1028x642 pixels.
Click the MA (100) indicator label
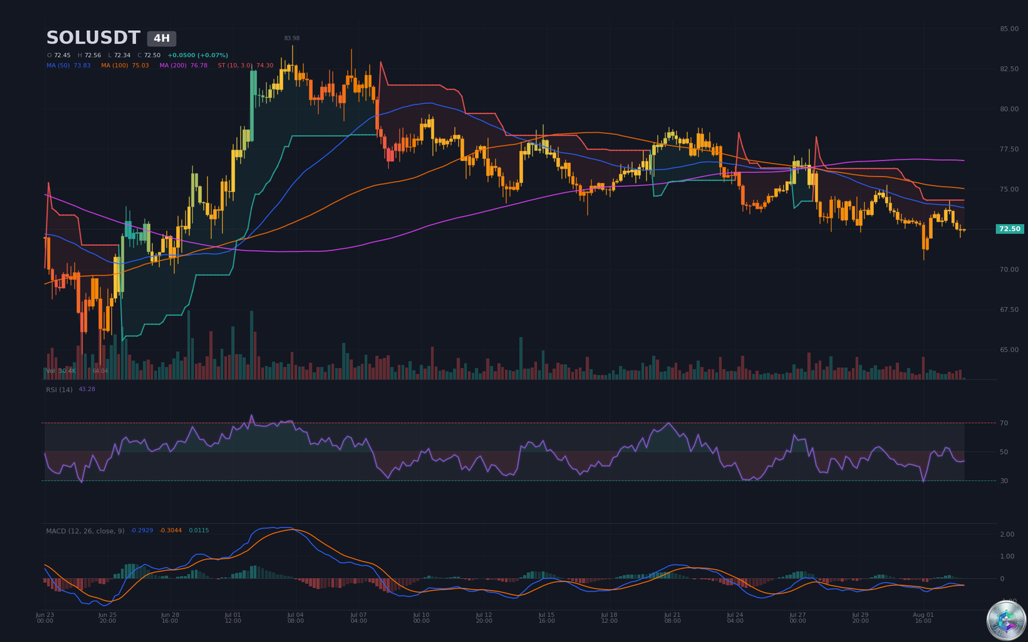pyautogui.click(x=114, y=65)
